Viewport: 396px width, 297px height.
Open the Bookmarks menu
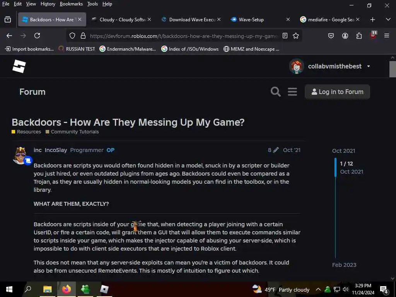tap(71, 4)
